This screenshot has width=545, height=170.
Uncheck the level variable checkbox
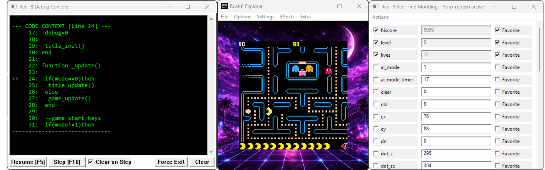[x=376, y=42]
